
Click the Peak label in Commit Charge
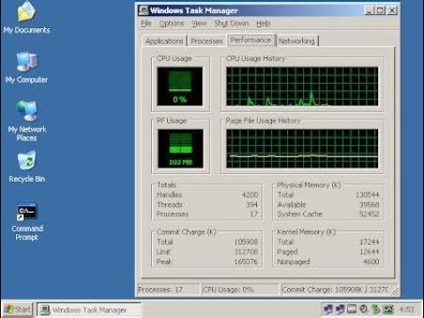[164, 261]
